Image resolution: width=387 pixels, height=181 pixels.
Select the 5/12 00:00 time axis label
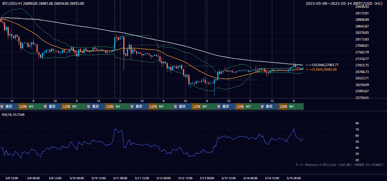[x=164, y=178]
